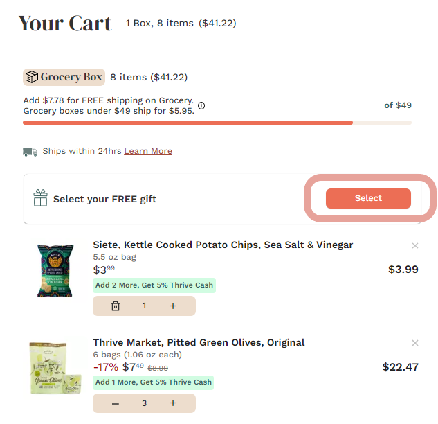Click the Siete chips quantity value
This screenshot has width=438, height=424.
coord(145,306)
